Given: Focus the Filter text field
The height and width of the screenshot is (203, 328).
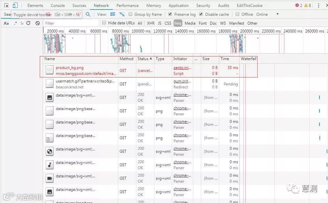Looking at the screenshot, I should [71, 23].
